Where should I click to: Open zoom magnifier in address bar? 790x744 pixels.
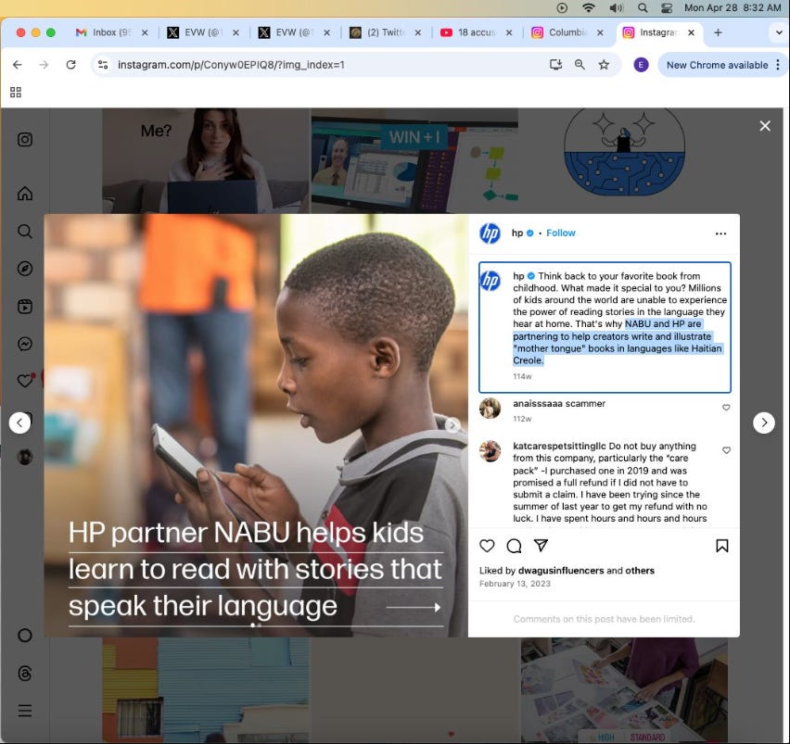point(580,65)
